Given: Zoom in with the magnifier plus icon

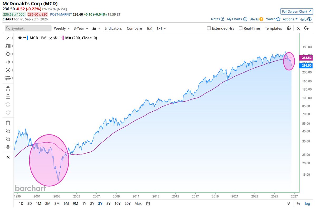Looking at the screenshot, I should (8, 131).
